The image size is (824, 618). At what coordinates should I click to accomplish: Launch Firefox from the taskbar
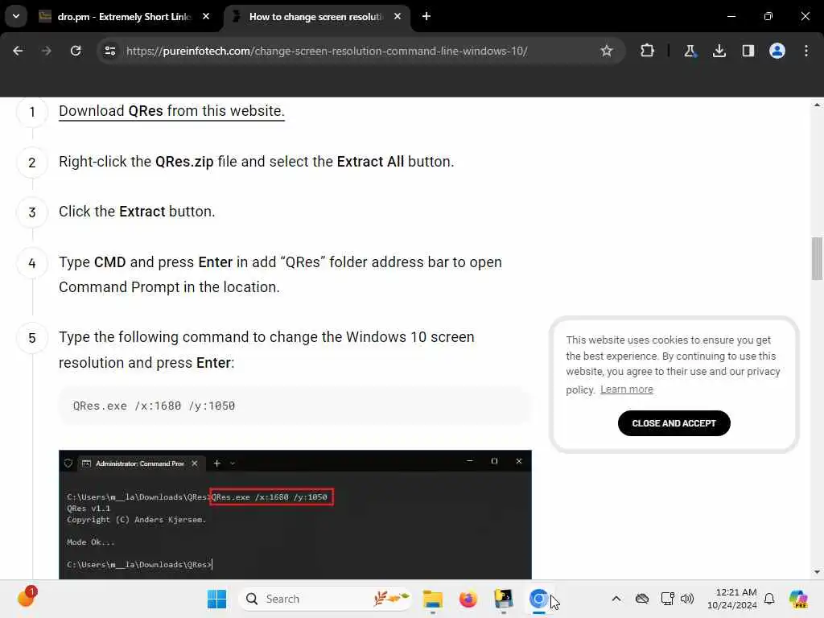click(468, 599)
